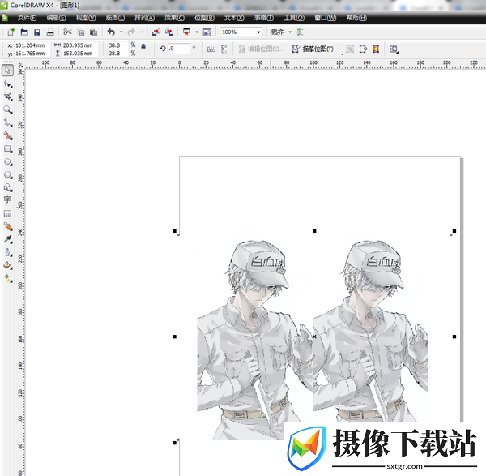Image resolution: width=486 pixels, height=476 pixels.
Task: Expand the 贴齐 snap-to dropdown
Action: point(290,32)
